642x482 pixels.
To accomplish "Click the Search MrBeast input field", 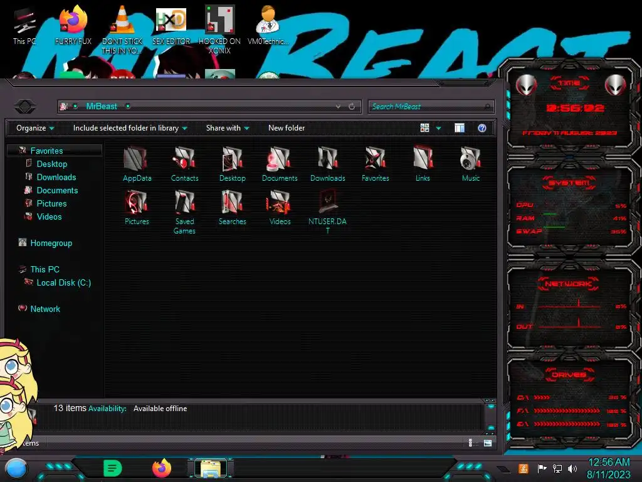I will point(431,107).
